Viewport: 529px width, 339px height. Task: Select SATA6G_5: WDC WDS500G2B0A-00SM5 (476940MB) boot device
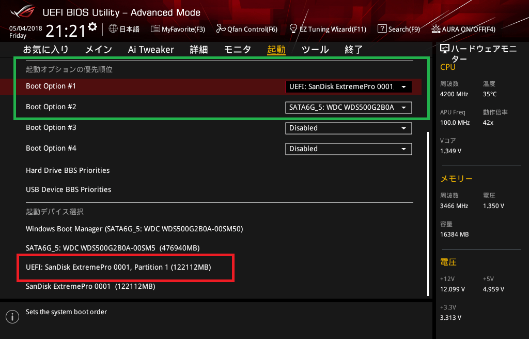tap(113, 248)
